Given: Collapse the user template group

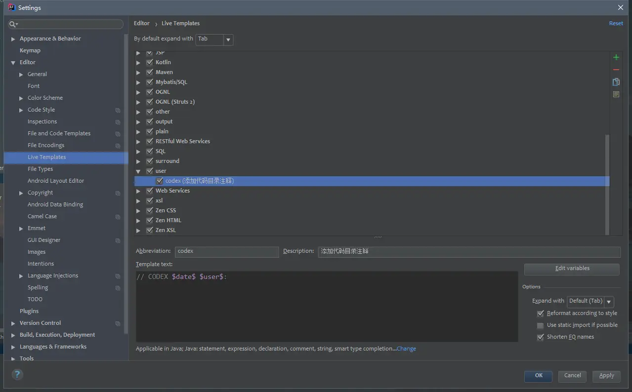Looking at the screenshot, I should coord(138,171).
